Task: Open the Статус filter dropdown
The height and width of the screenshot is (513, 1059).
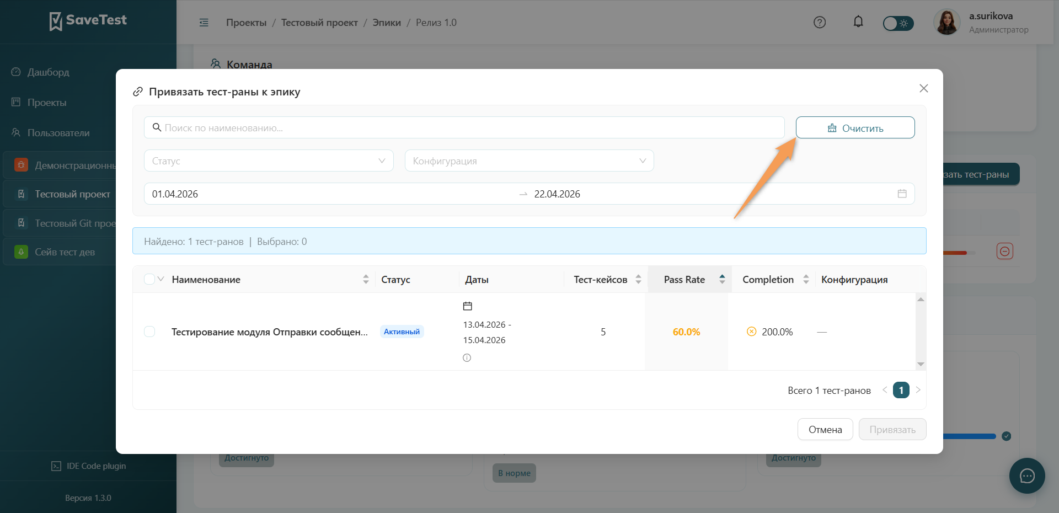Action: [x=269, y=161]
